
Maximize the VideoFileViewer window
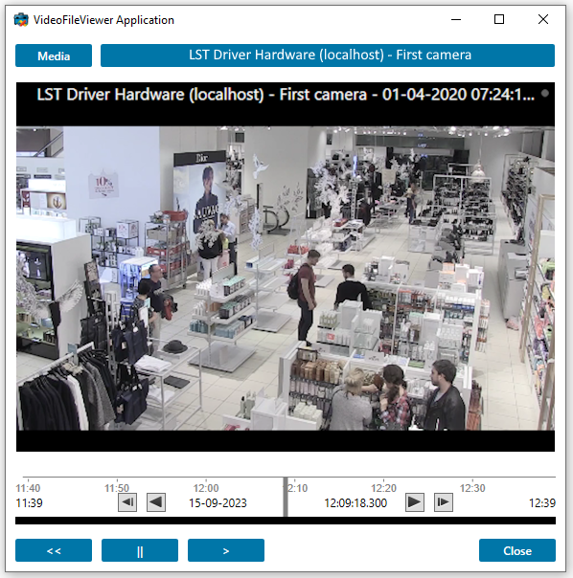tap(499, 19)
